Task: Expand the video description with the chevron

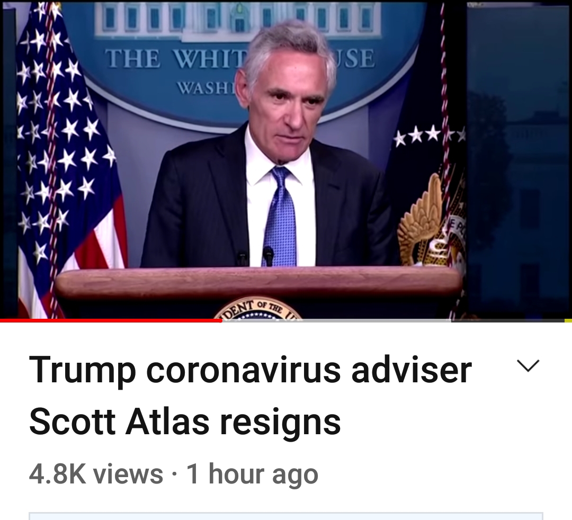Action: (x=528, y=366)
